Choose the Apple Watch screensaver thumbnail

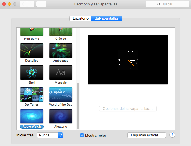coord(32,117)
